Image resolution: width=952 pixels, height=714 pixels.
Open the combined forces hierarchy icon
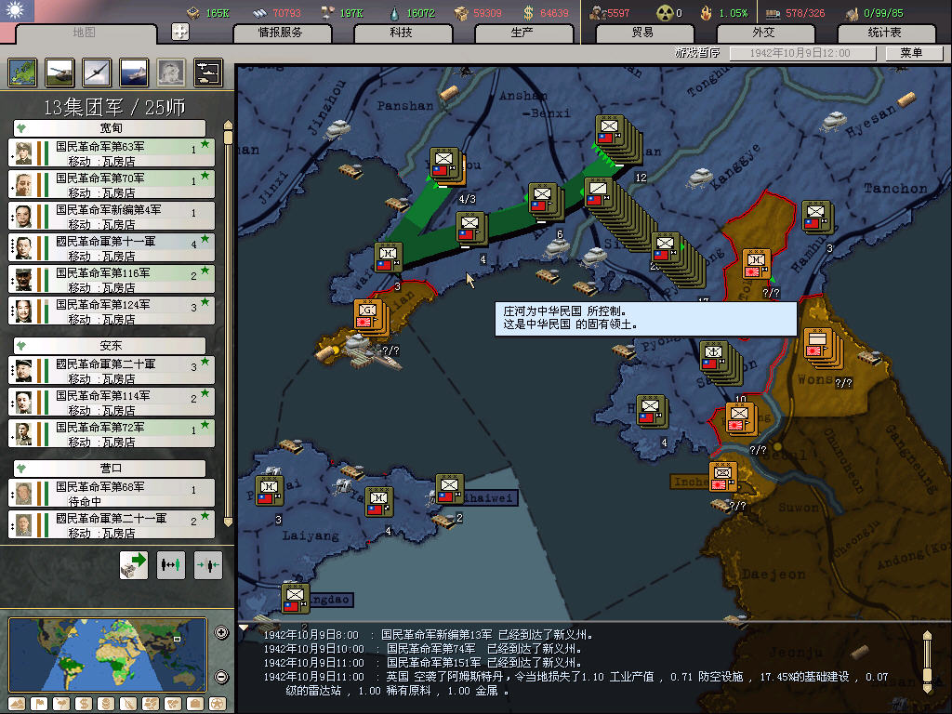pyautogui.click(x=208, y=73)
